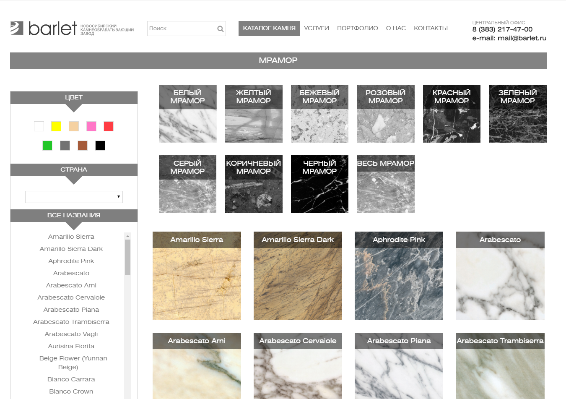Image resolution: width=566 pixels, height=399 pixels.
Task: Click Bianco Carrara in names list
Action: [x=71, y=379]
